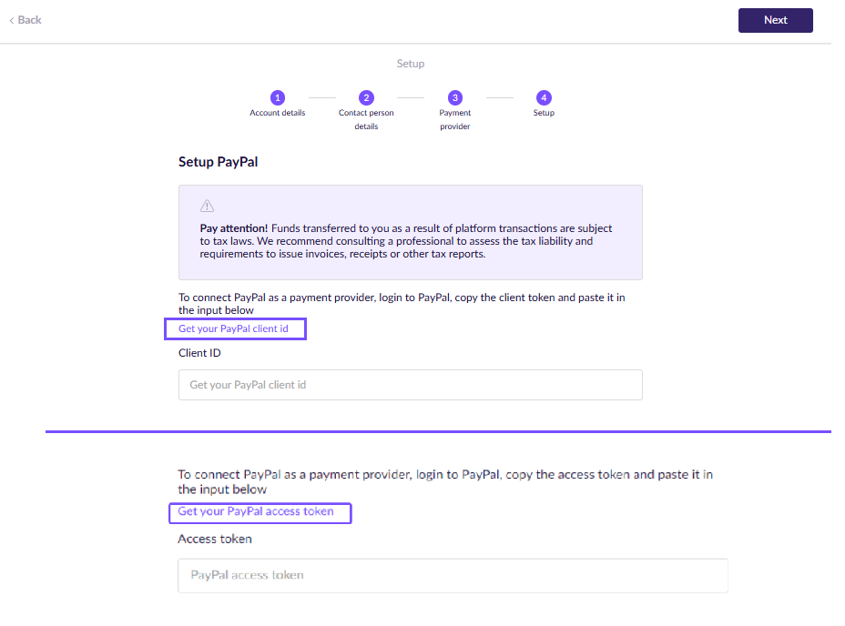845x626 pixels.
Task: Click the 'Contact person details' step label
Action: tap(366, 119)
